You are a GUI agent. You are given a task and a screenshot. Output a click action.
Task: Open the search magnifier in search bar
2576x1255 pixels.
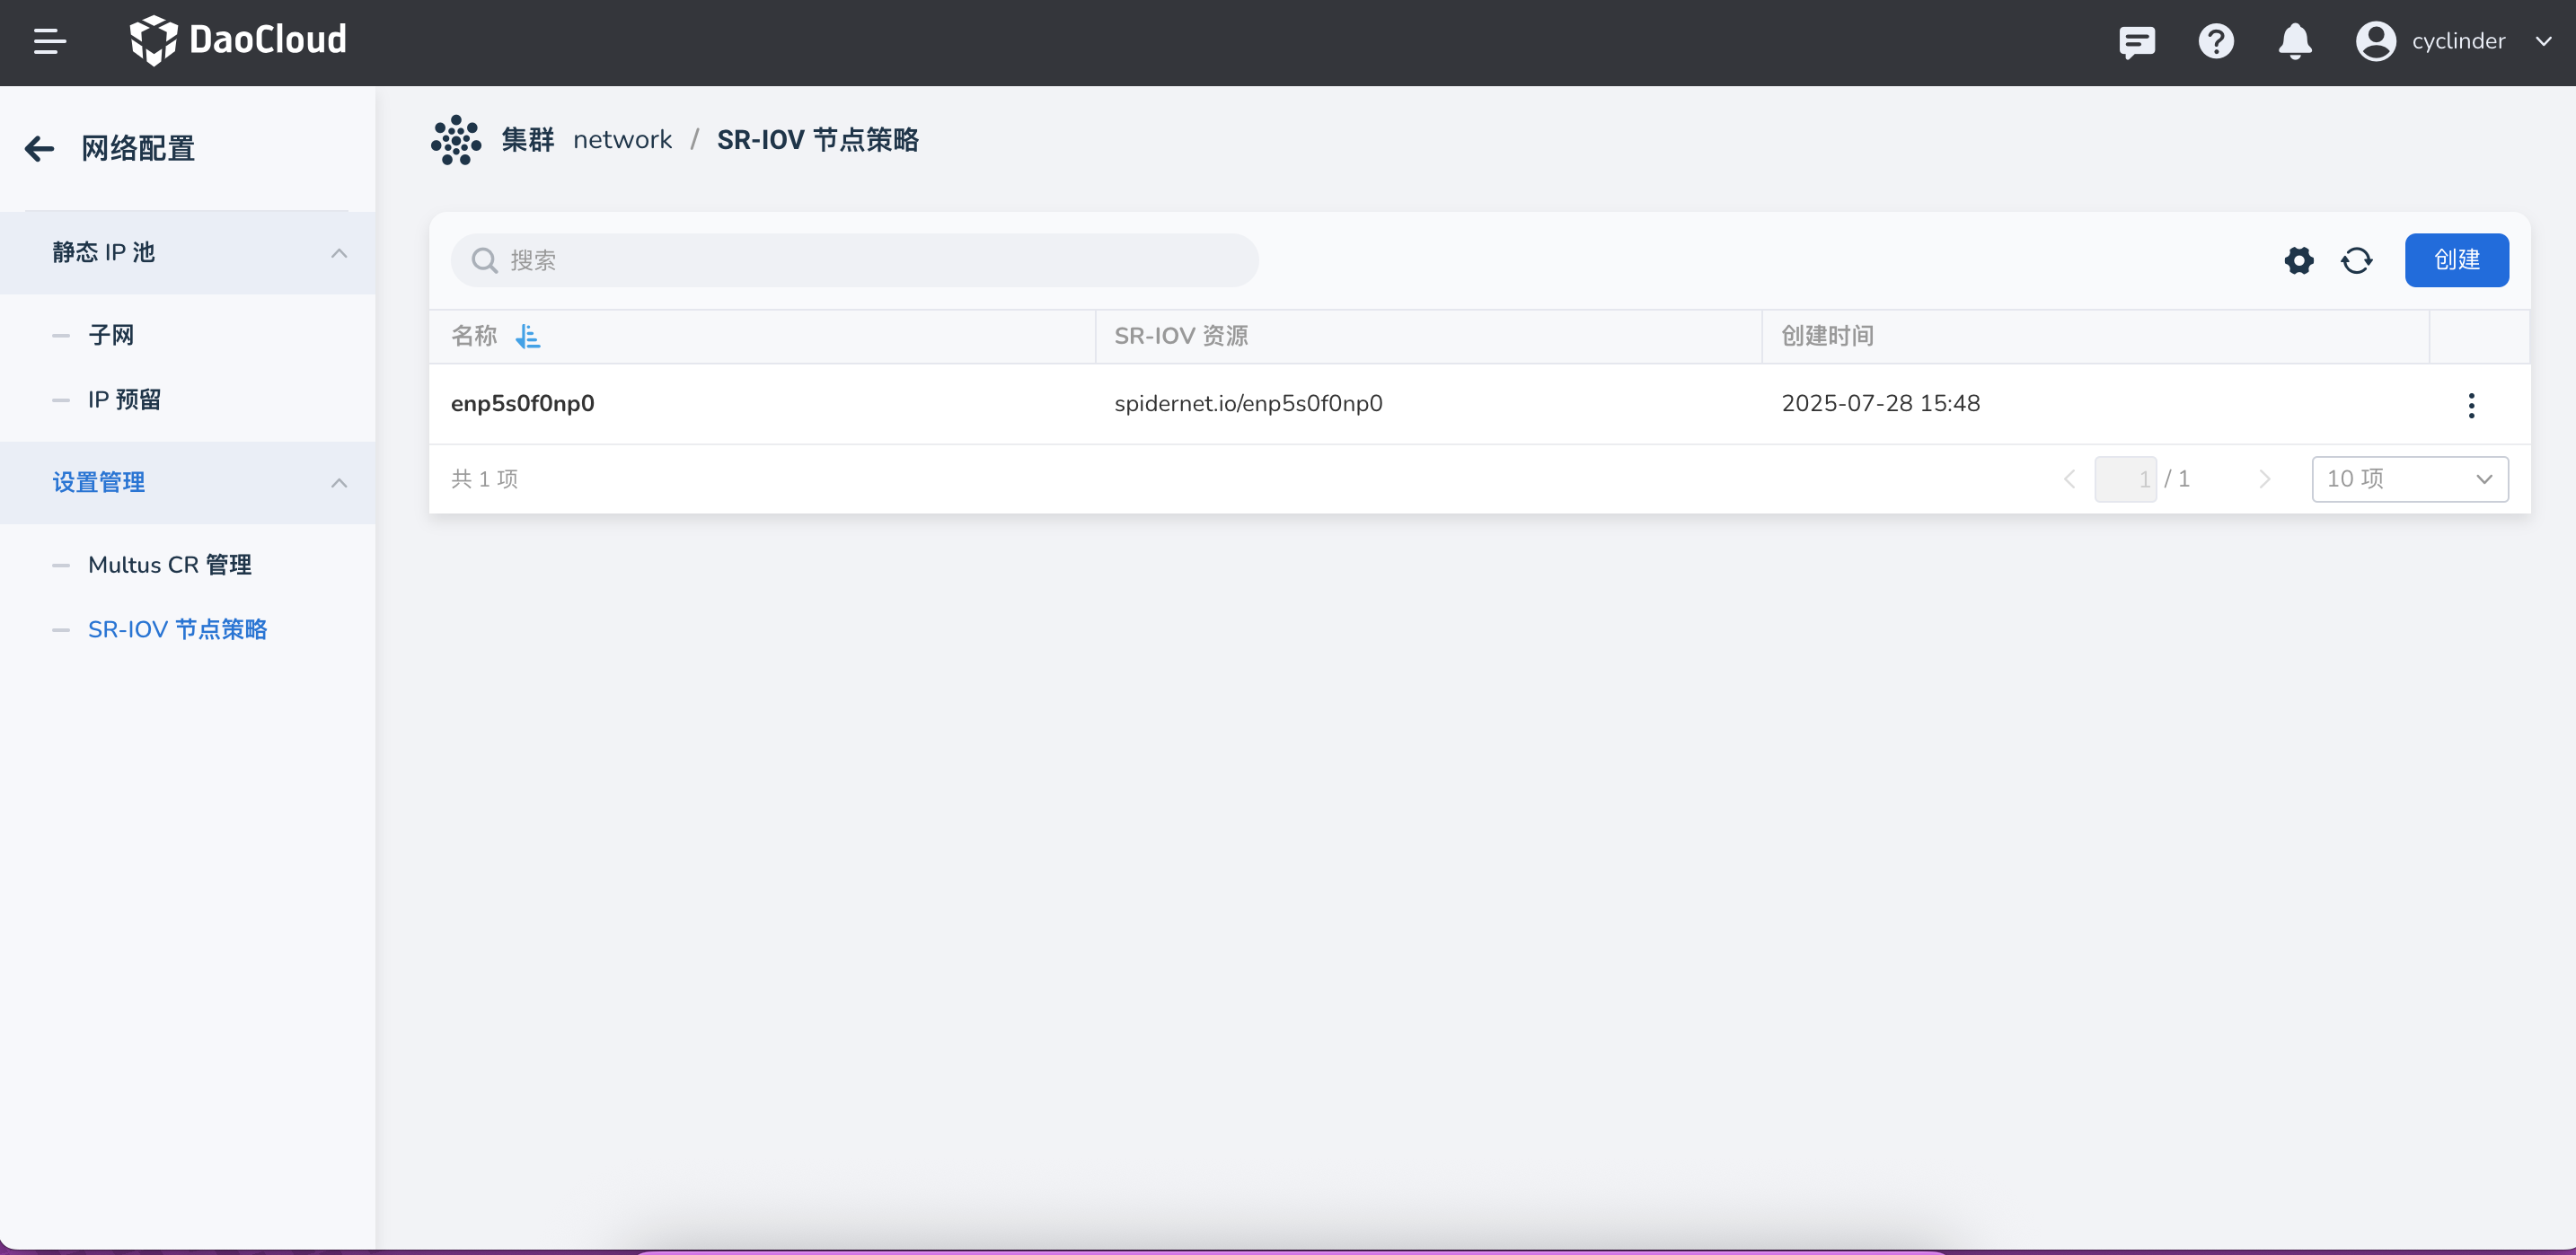[484, 259]
